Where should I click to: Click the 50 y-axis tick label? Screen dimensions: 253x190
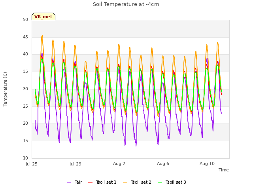click(25, 20)
